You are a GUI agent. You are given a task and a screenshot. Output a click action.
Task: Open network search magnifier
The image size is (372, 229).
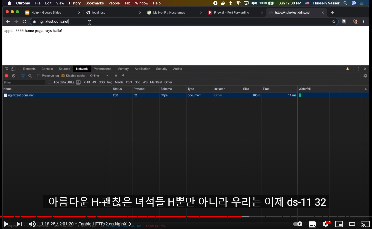pyautogui.click(x=30, y=76)
